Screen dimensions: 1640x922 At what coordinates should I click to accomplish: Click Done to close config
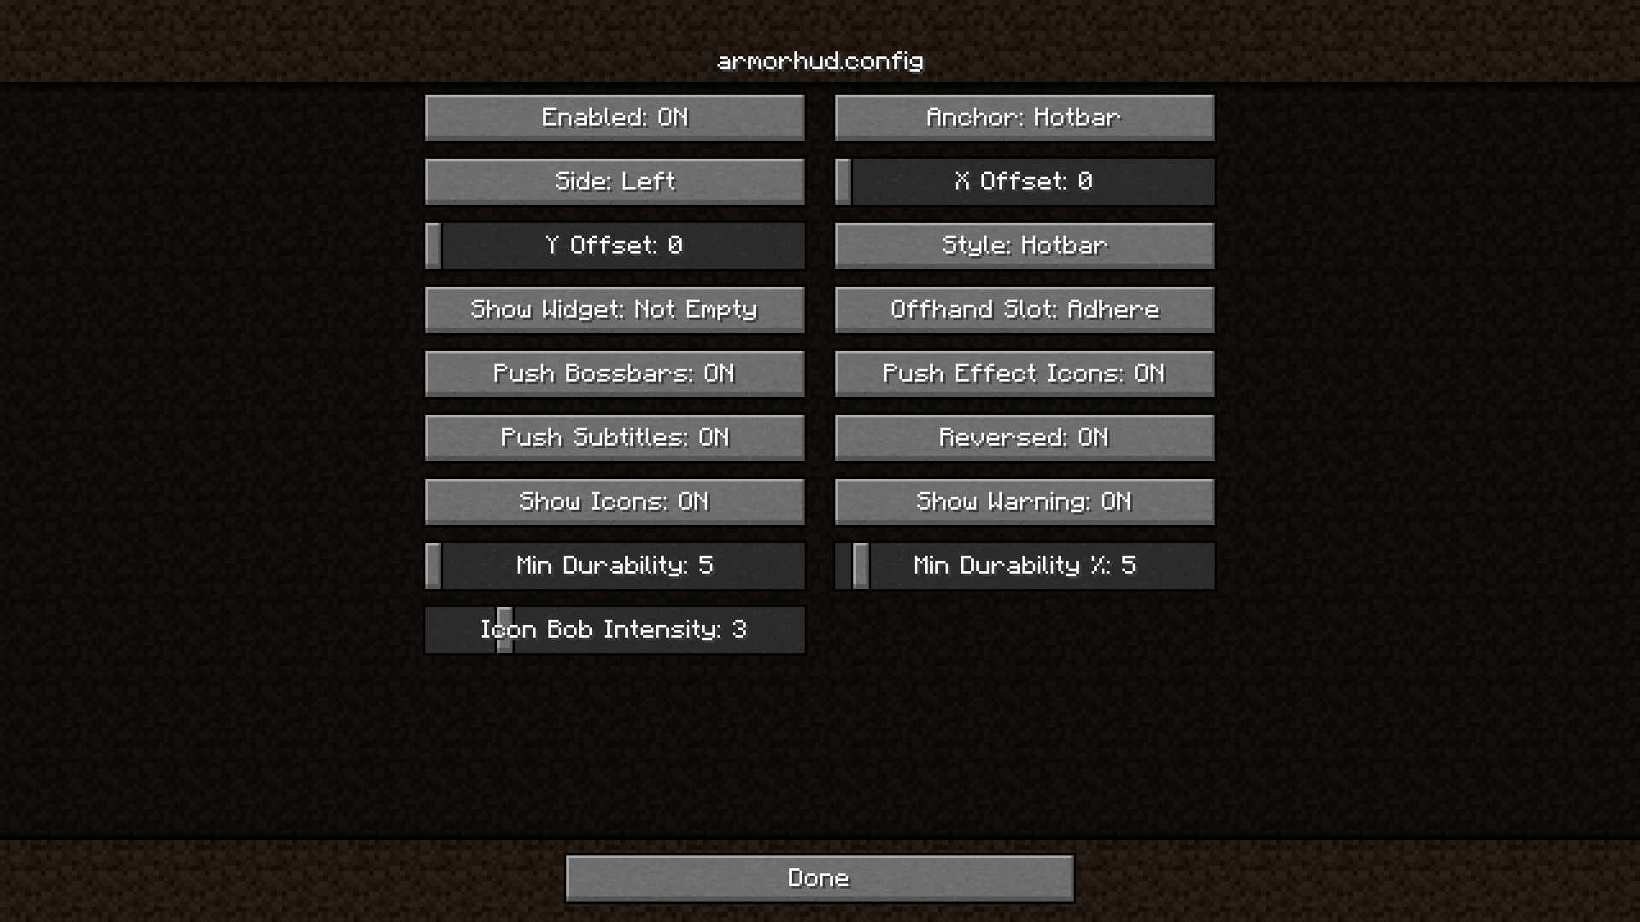(x=820, y=878)
